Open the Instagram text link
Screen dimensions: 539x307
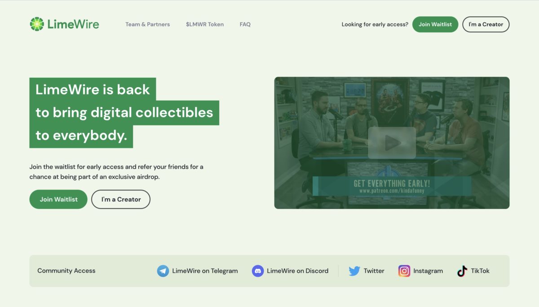(x=428, y=271)
